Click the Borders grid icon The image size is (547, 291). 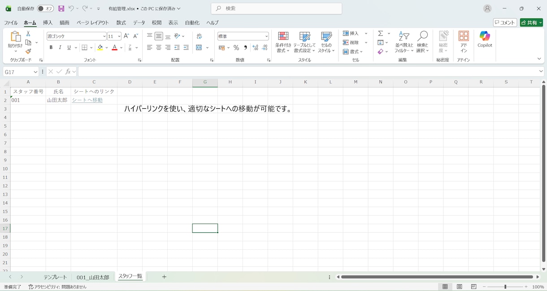(x=84, y=47)
